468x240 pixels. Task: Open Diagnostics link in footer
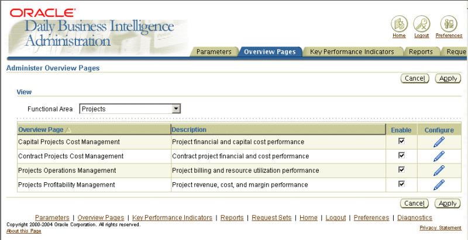coord(415,218)
